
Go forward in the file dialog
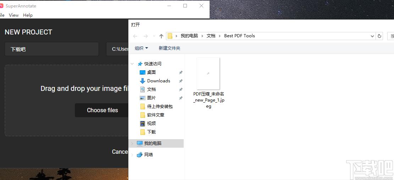click(145, 36)
